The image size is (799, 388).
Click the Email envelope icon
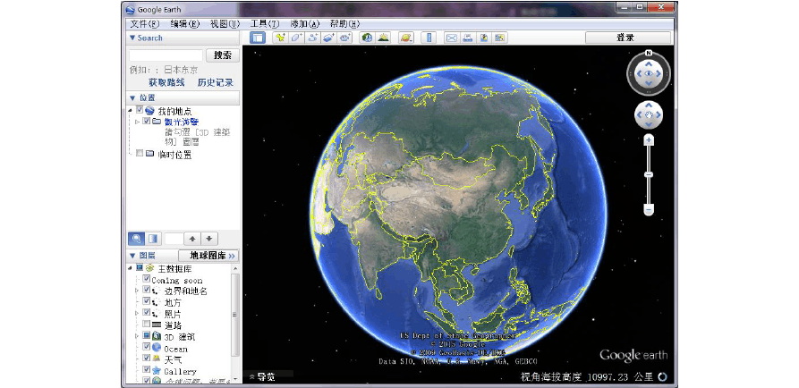pyautogui.click(x=451, y=38)
